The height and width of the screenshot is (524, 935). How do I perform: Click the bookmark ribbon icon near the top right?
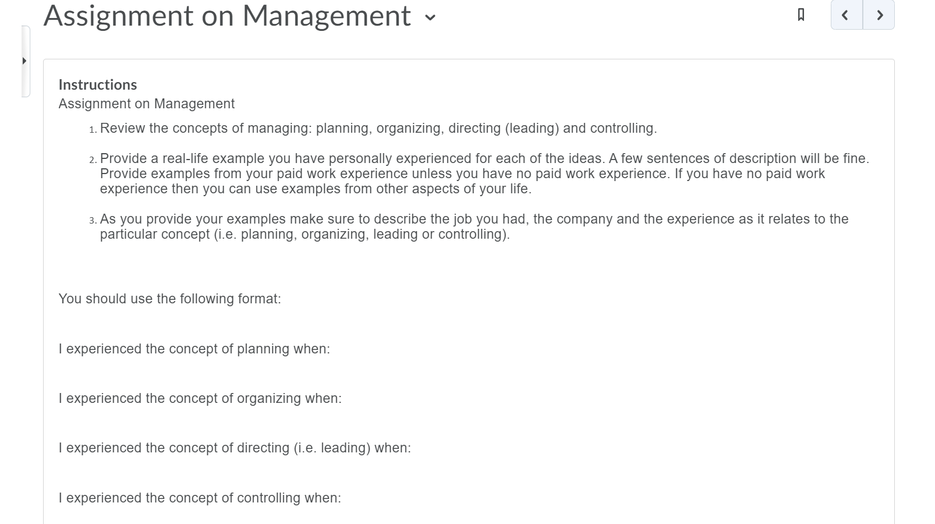pos(800,15)
